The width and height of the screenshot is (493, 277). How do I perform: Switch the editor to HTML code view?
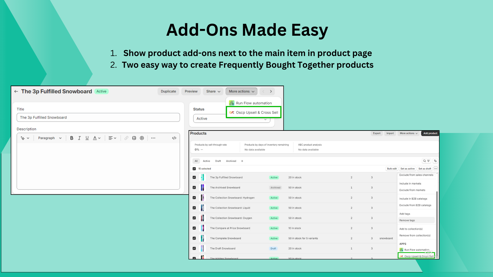(174, 138)
